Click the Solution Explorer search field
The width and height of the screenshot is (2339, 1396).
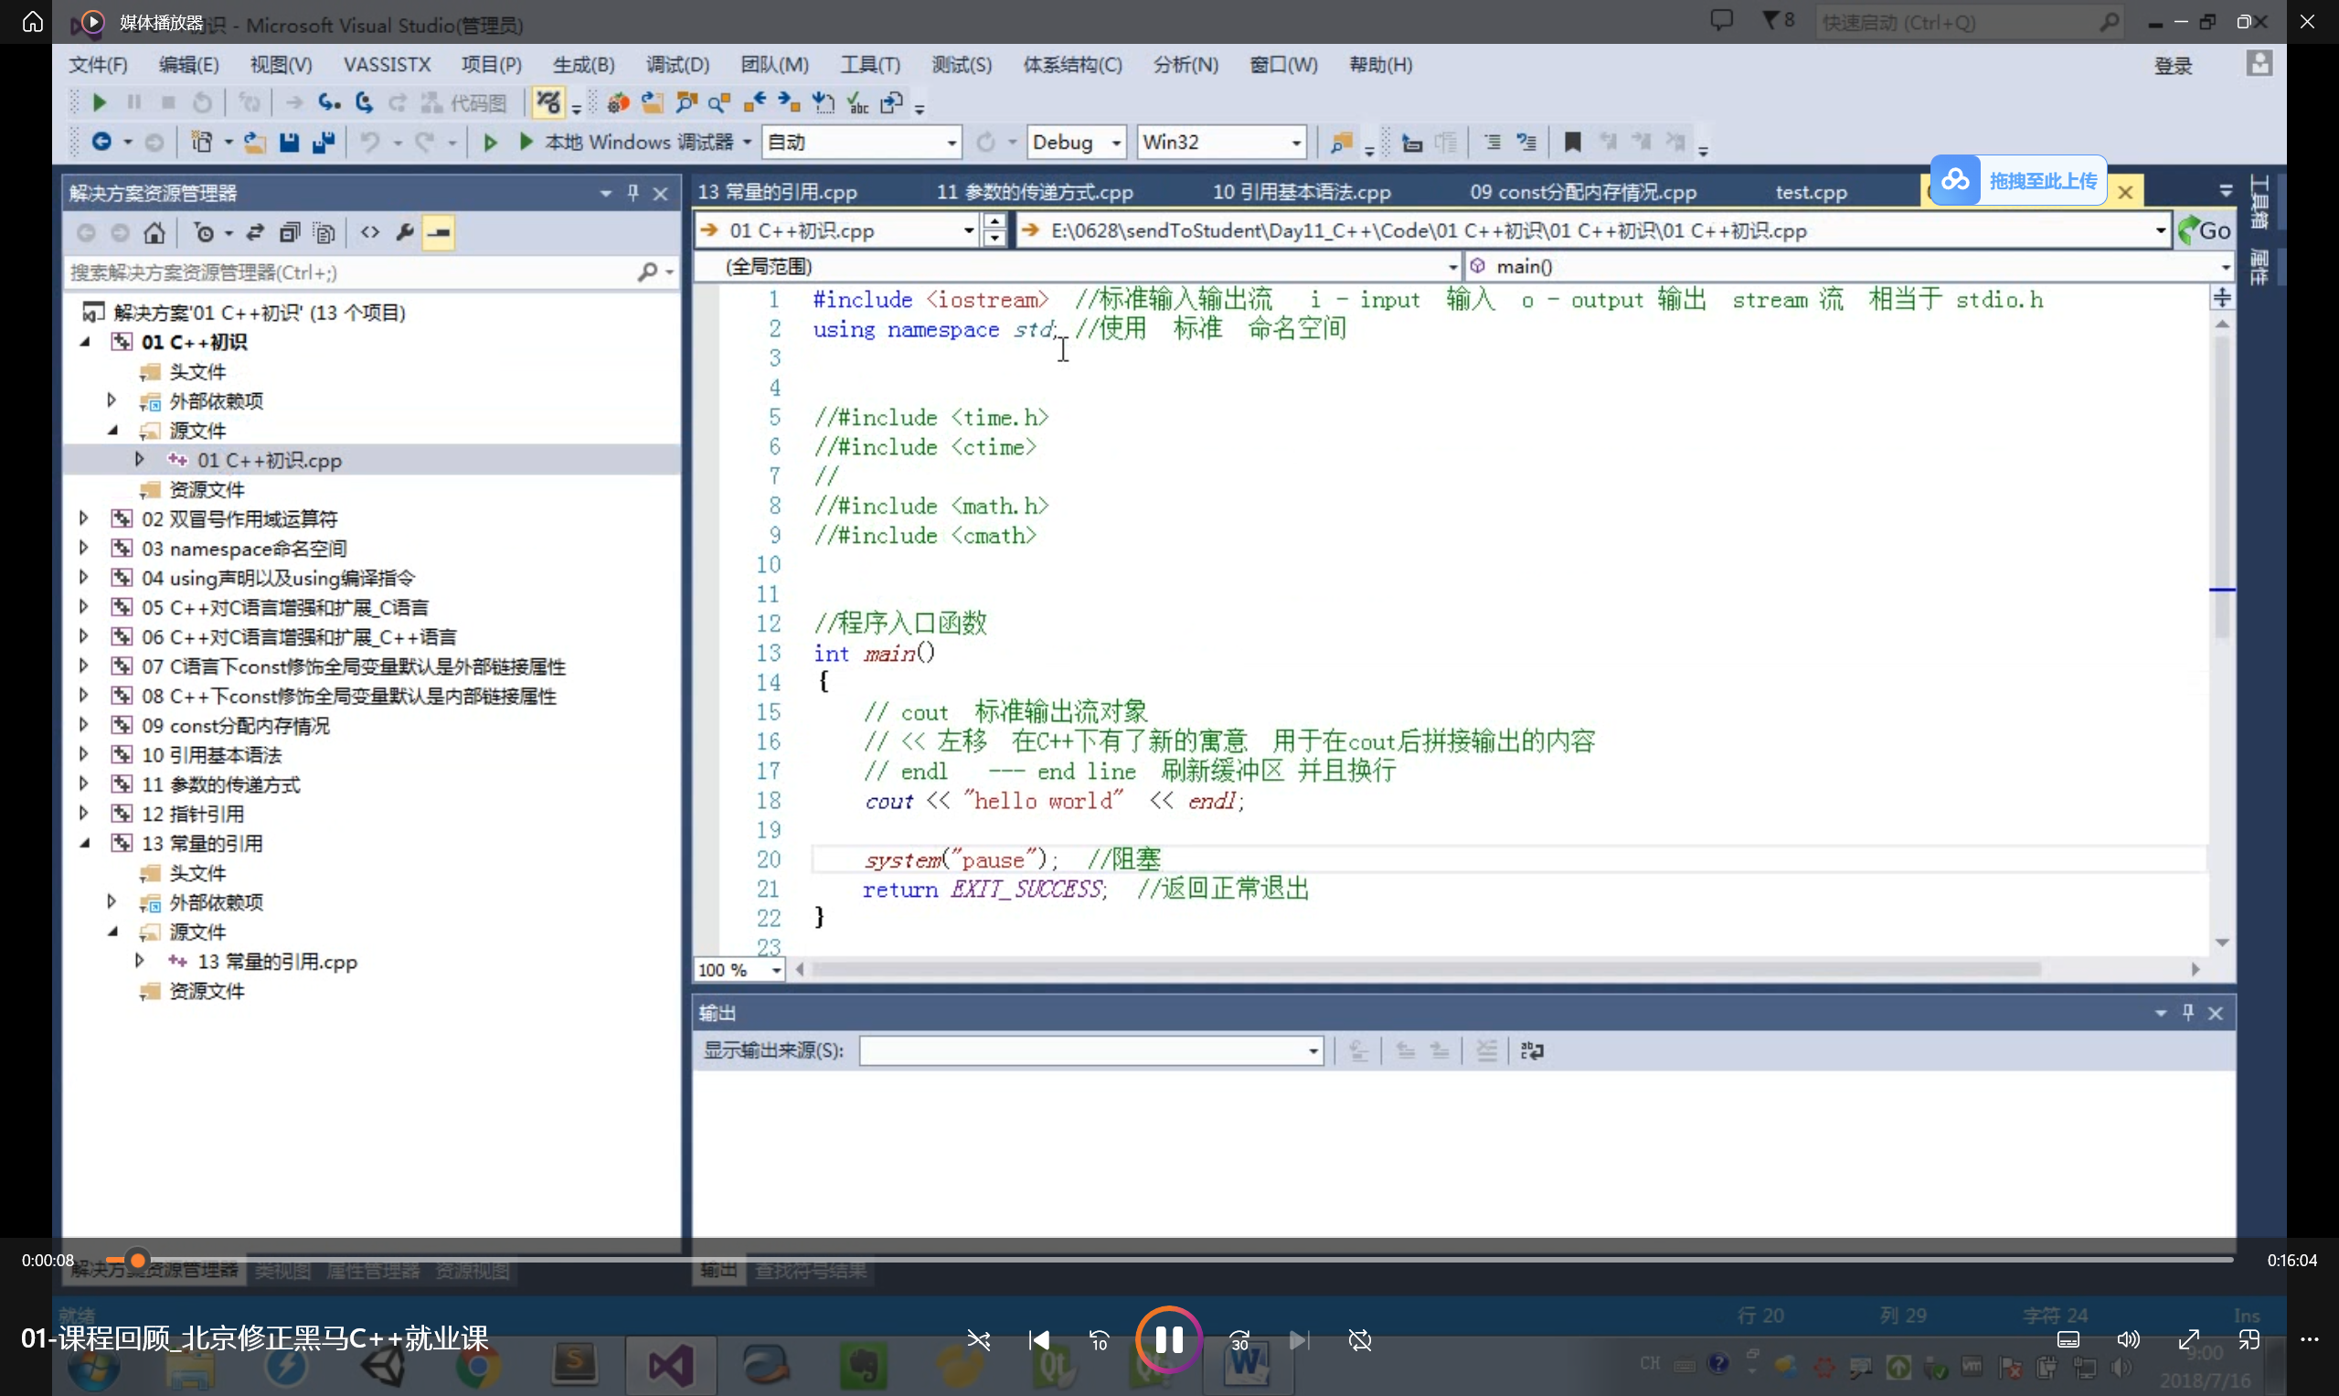tap(348, 272)
